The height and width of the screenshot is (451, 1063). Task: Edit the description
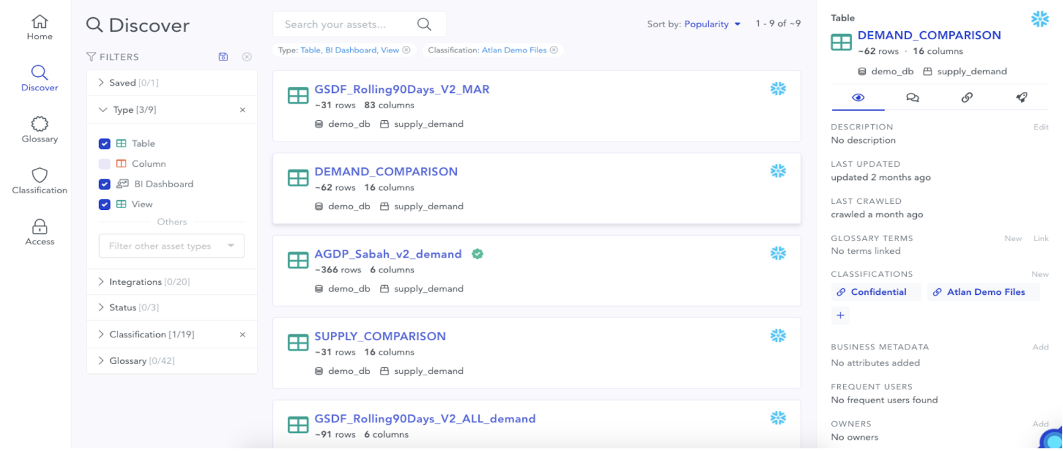pos(1040,127)
